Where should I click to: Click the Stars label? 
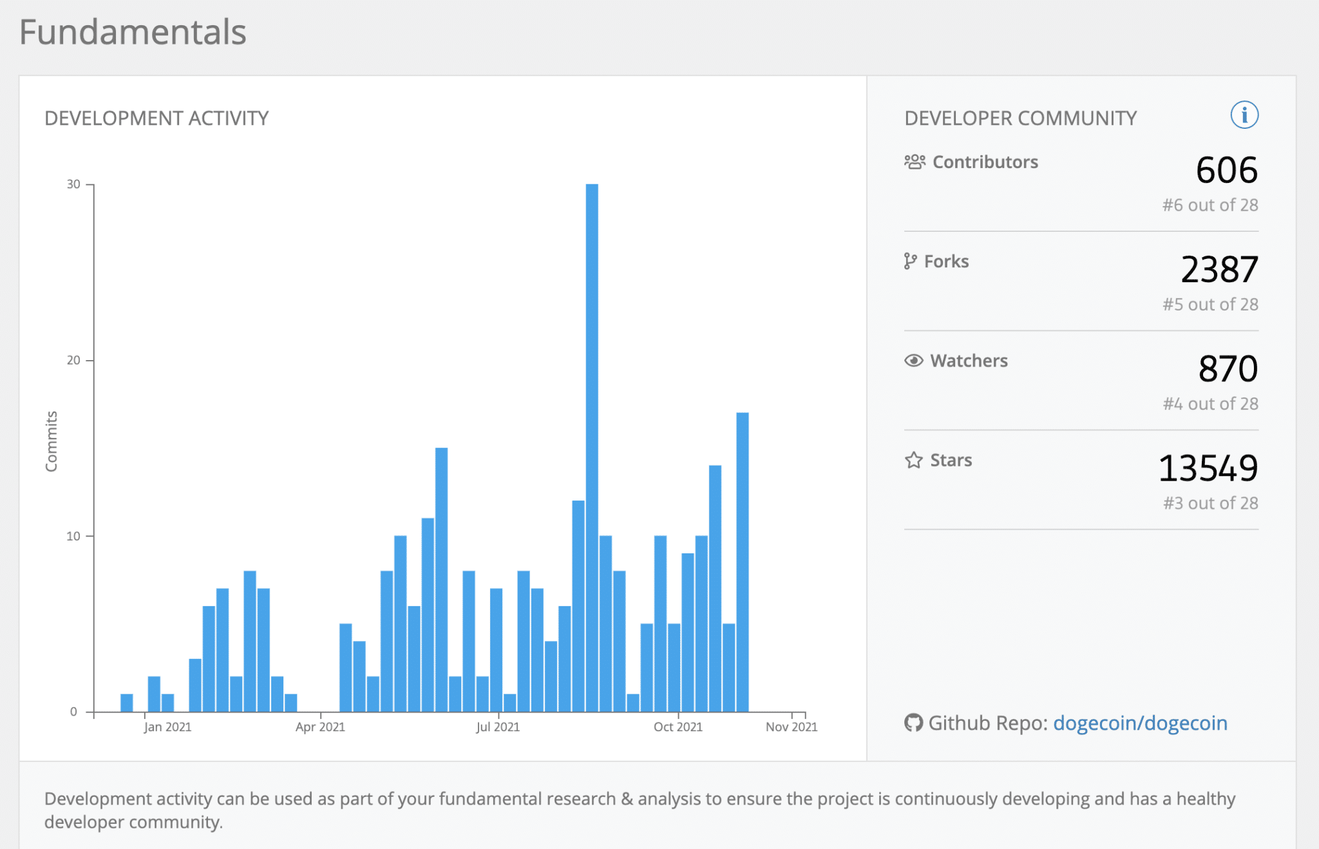951,460
